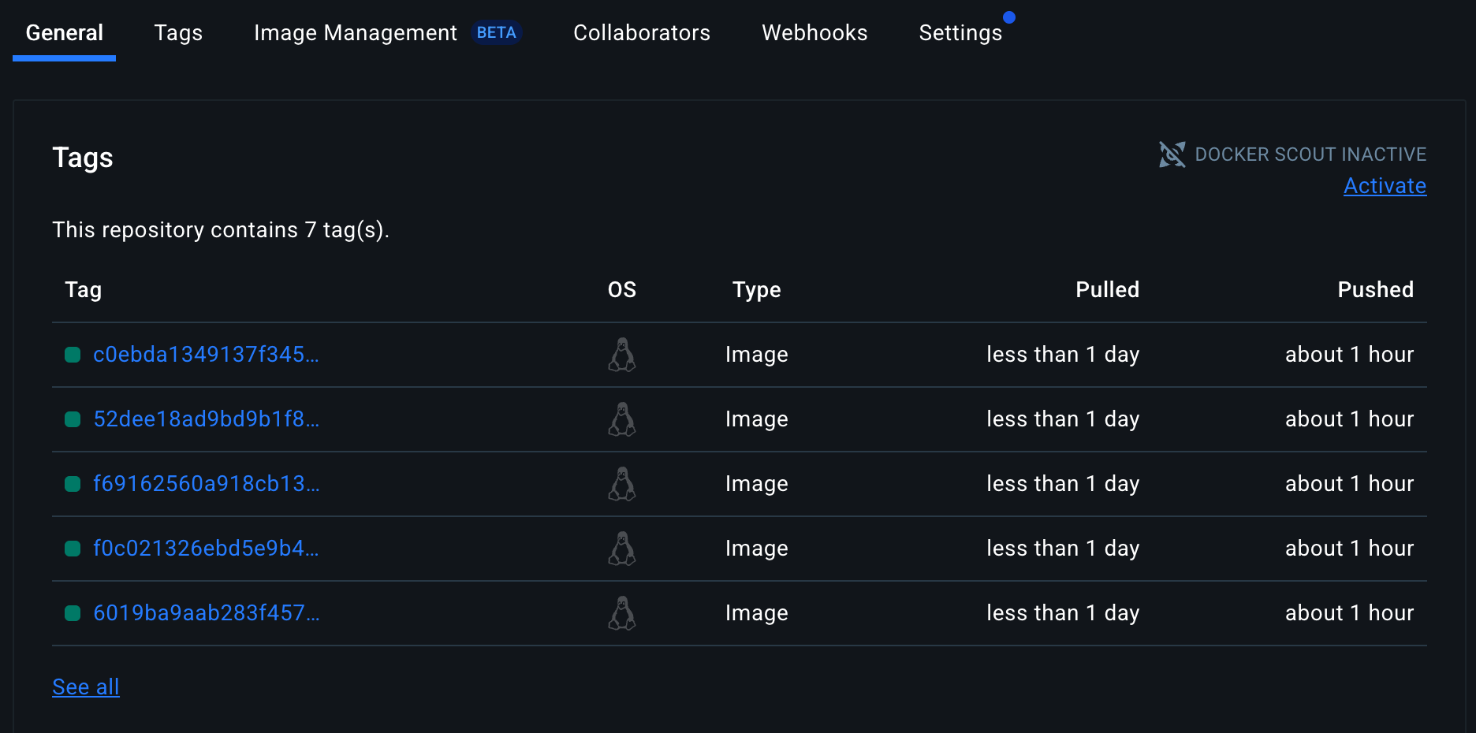Open tag 52dee18ad9bd9b1f8
This screenshot has height=733, width=1476.
[x=207, y=419]
